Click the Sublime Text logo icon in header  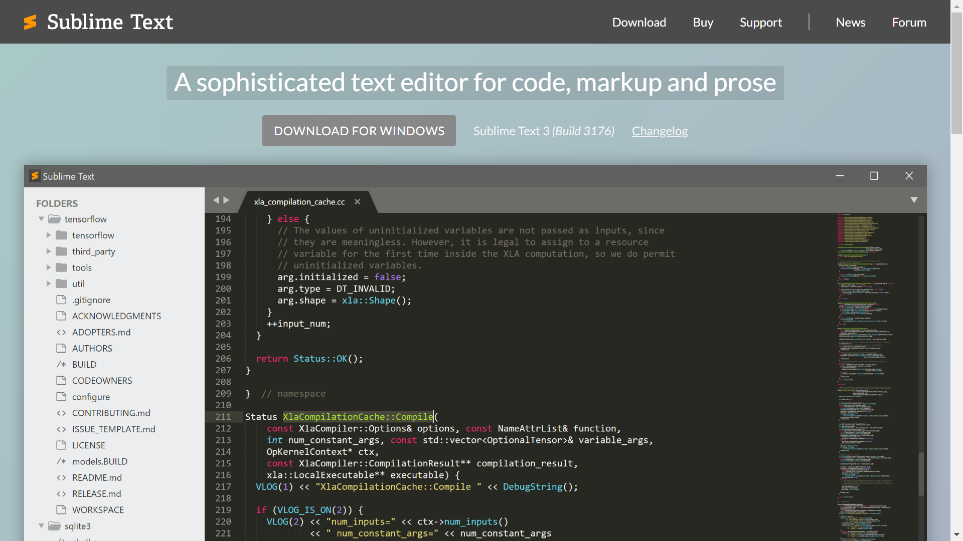coord(31,22)
